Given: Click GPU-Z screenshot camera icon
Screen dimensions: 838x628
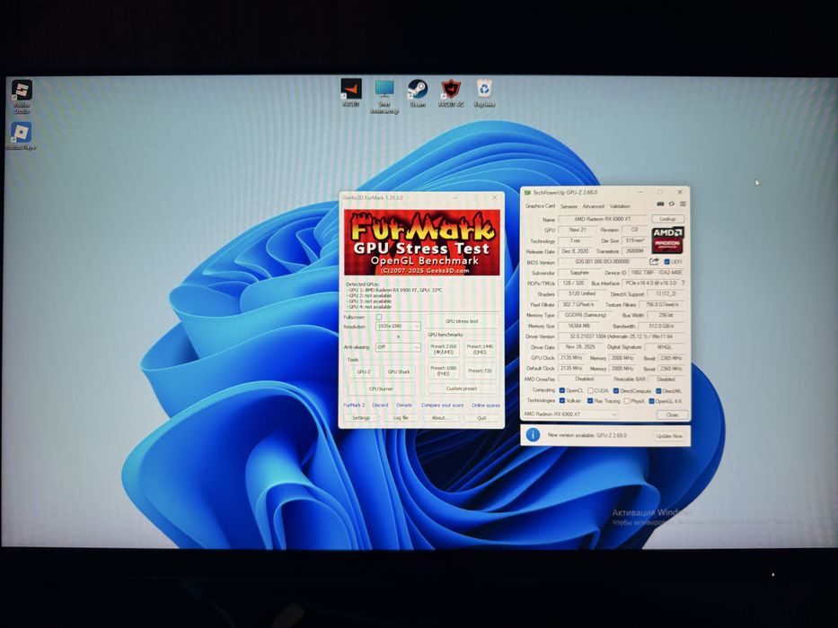Looking at the screenshot, I should (660, 204).
